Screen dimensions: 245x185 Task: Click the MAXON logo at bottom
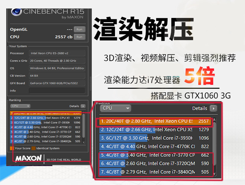28,158
